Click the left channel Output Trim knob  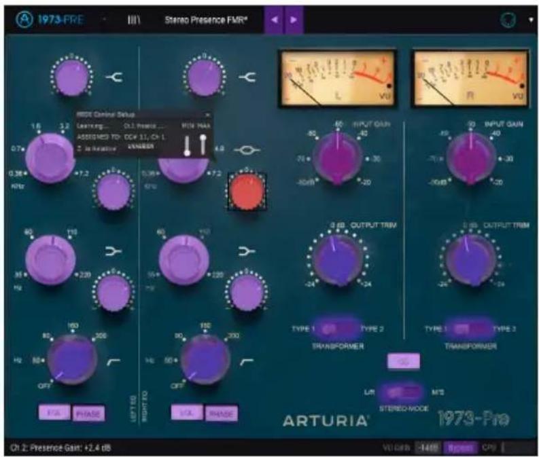(338, 260)
